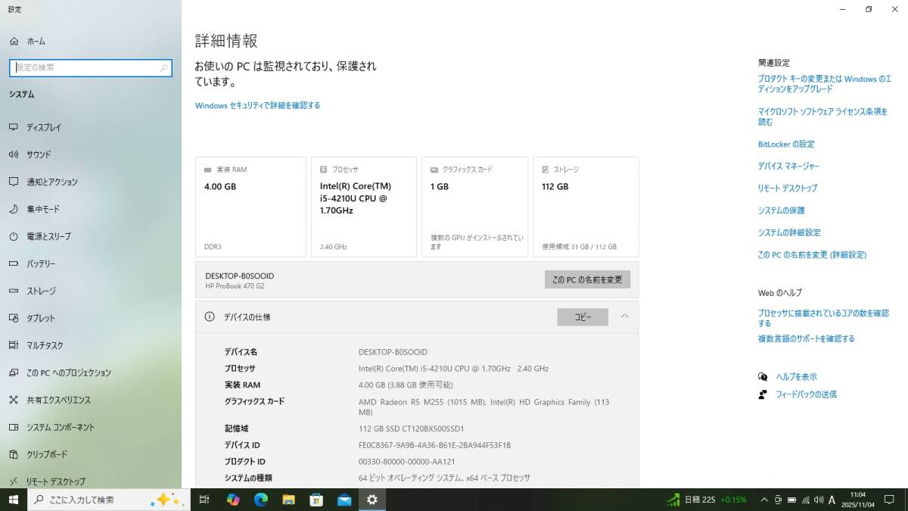
Task: Click info icon beside デバイスの仕様
Action: click(x=210, y=316)
